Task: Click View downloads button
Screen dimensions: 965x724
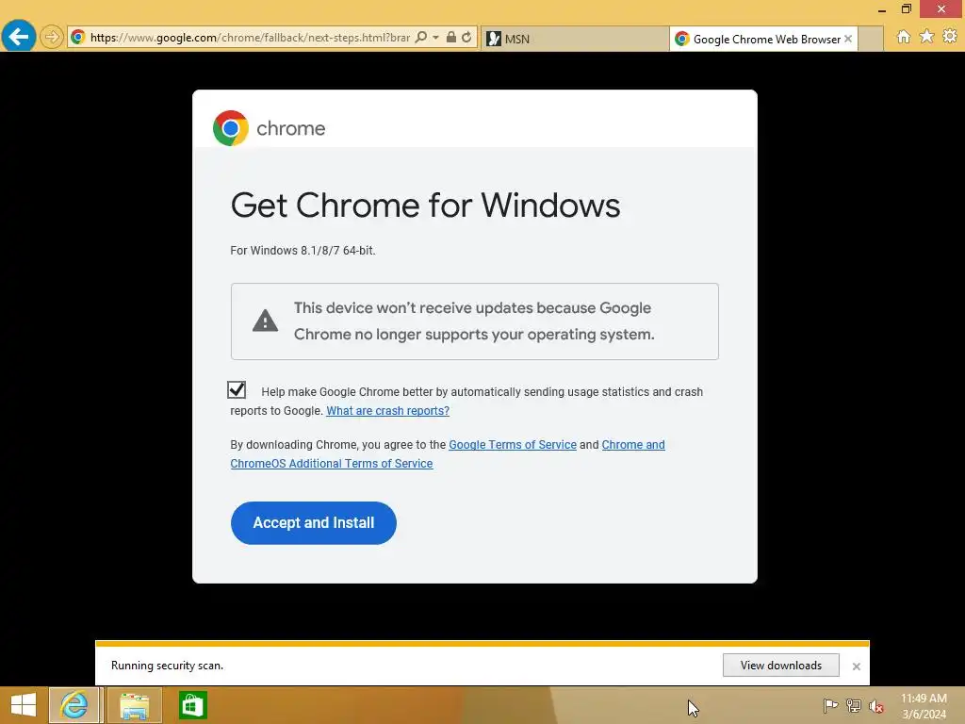Action: click(781, 666)
